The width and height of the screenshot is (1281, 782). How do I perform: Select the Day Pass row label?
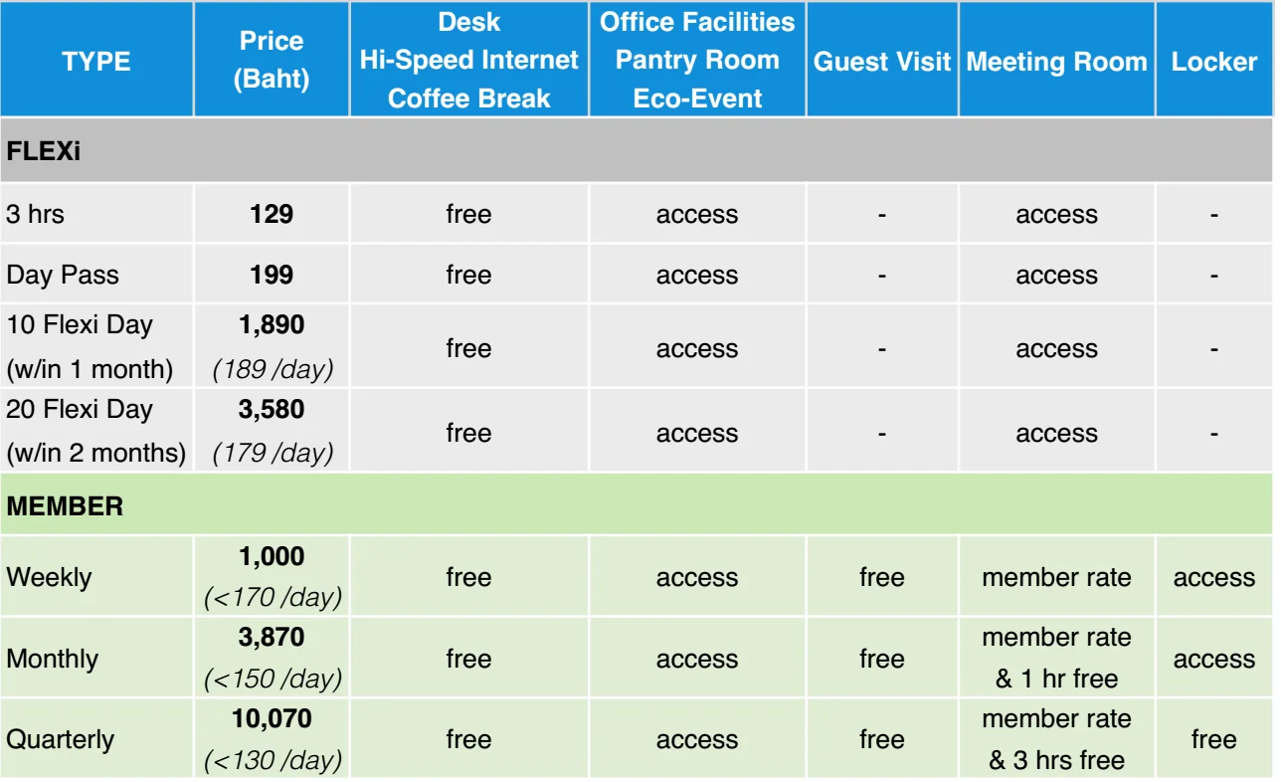pyautogui.click(x=63, y=275)
